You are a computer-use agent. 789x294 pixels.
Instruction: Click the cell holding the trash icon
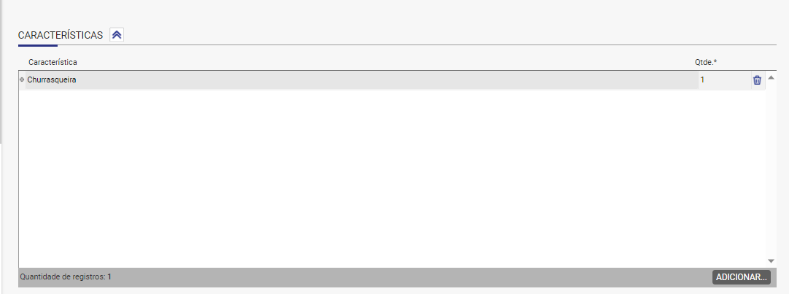coord(758,80)
